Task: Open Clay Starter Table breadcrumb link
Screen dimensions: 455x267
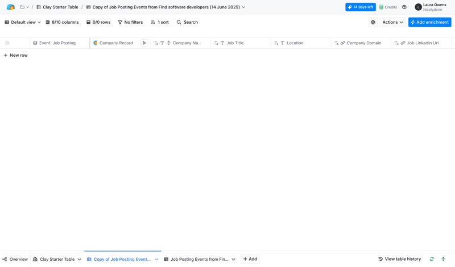Action: point(57,7)
